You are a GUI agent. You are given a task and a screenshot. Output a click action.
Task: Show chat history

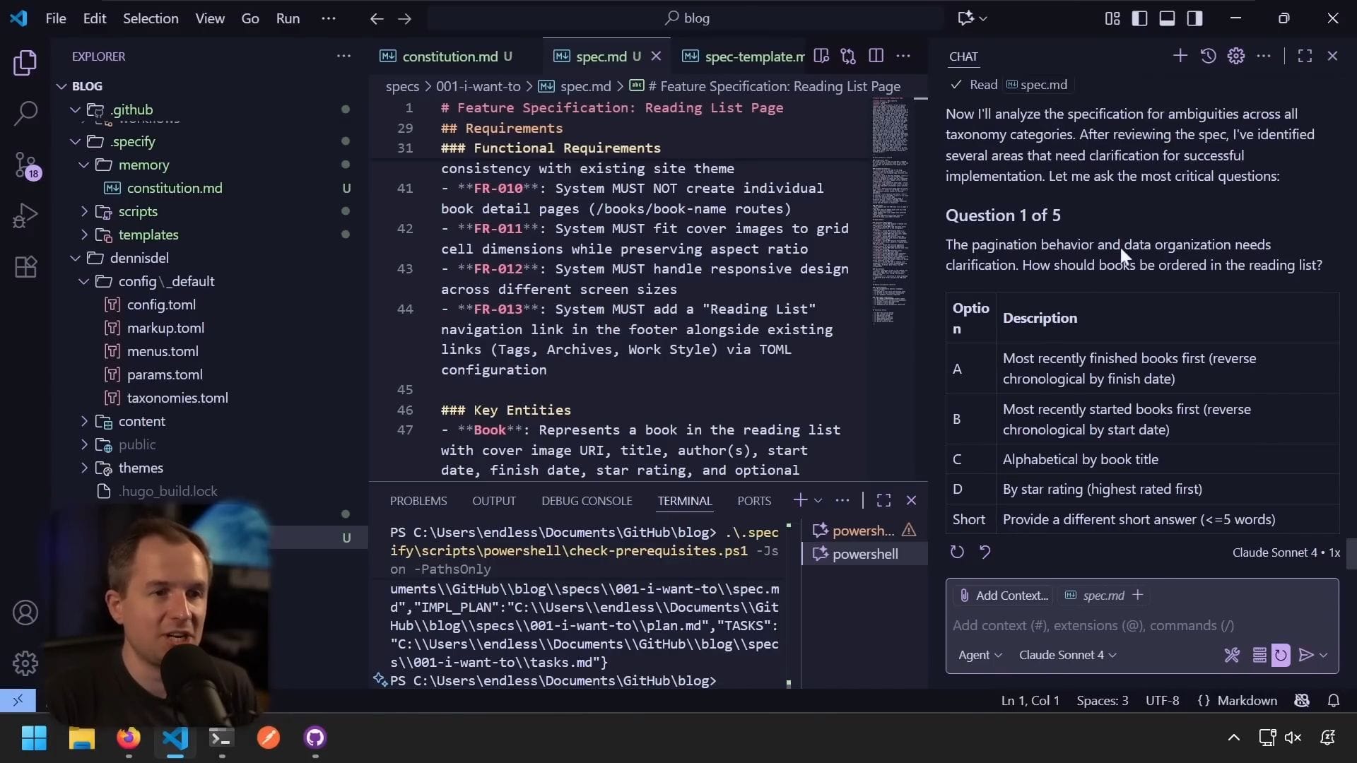point(1208,56)
